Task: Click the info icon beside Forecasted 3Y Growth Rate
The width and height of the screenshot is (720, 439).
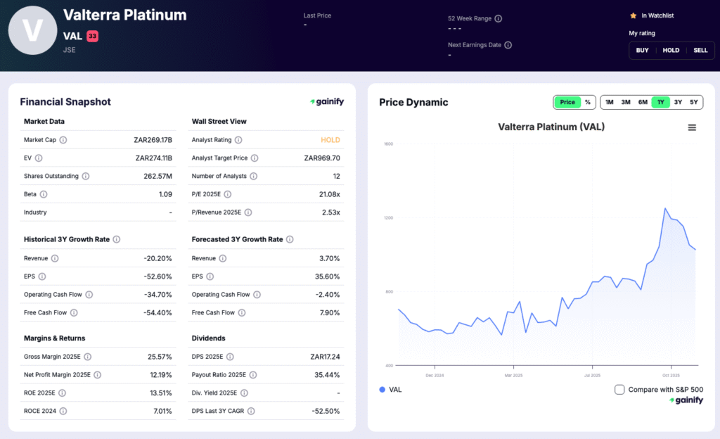Action: tap(289, 239)
